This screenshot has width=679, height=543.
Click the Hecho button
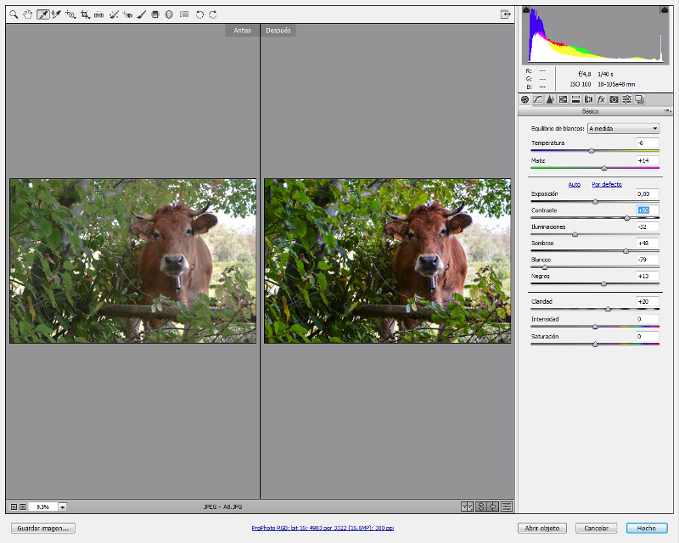pos(647,529)
